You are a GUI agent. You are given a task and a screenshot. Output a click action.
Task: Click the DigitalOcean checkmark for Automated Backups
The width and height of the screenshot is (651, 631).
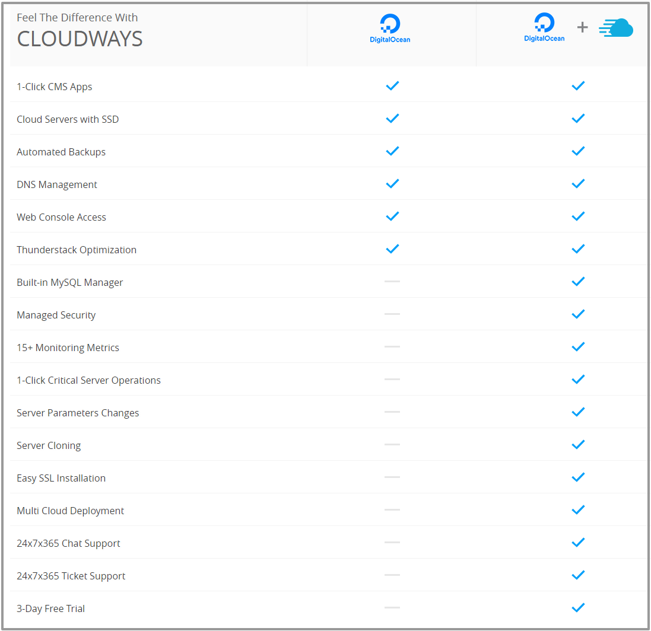coord(392,151)
